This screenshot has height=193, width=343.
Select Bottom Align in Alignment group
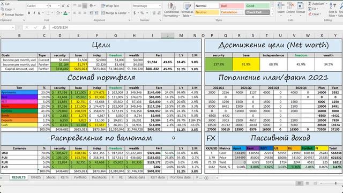coord(85,6)
